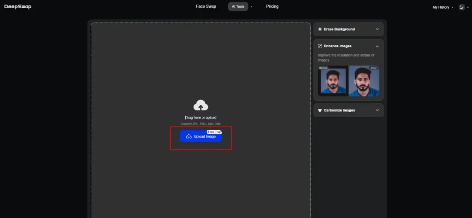The height and width of the screenshot is (218, 472).
Task: Click the DeepSwap logo
Action: tap(18, 6)
